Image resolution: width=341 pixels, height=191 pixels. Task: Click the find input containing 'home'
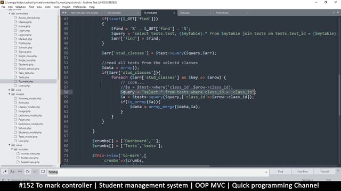point(156,172)
